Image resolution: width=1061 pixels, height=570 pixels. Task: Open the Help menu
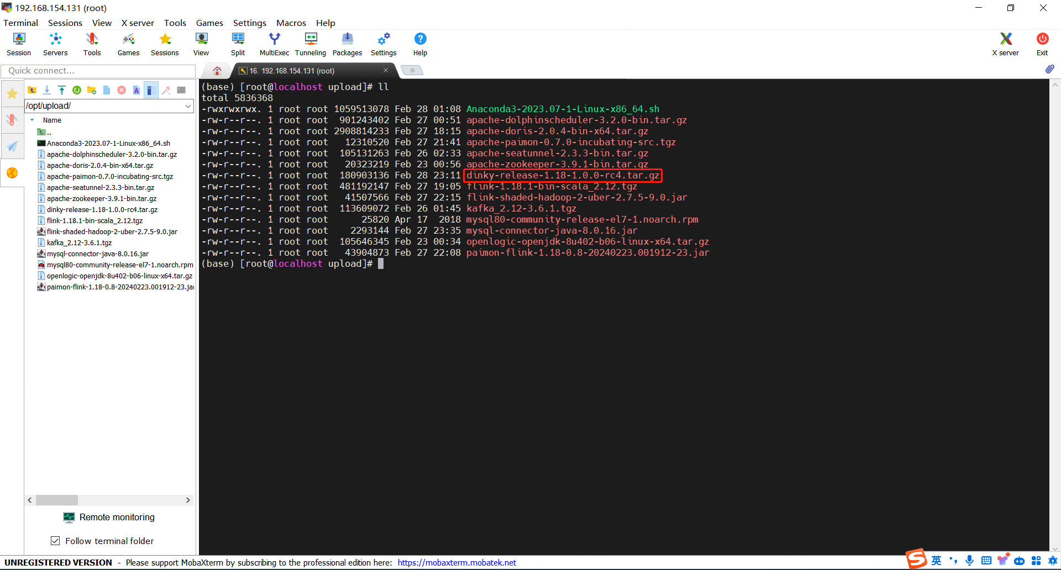[325, 23]
